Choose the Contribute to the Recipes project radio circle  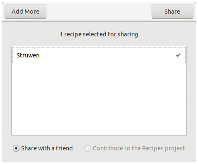[88, 148]
